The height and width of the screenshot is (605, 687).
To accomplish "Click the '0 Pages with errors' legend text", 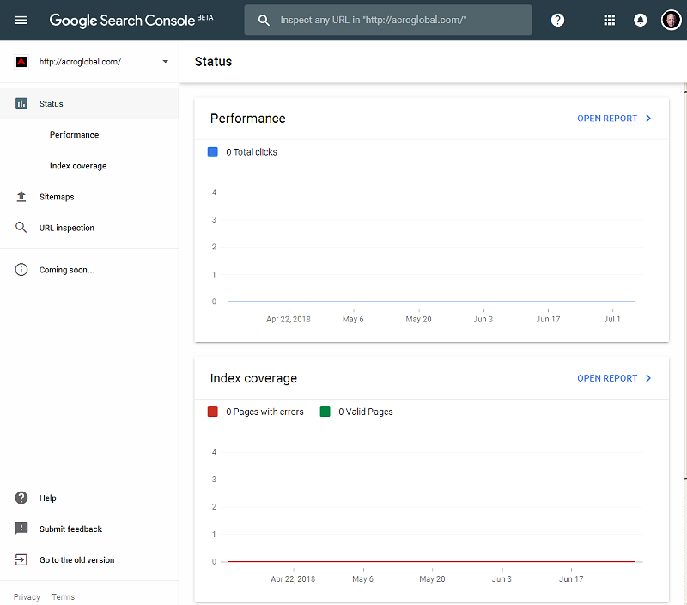I will coord(264,412).
